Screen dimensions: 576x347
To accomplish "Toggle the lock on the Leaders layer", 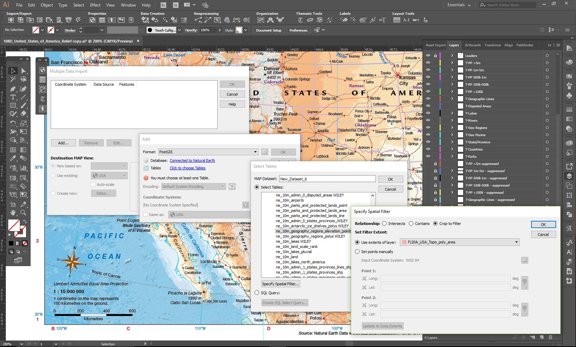I will click(436, 56).
